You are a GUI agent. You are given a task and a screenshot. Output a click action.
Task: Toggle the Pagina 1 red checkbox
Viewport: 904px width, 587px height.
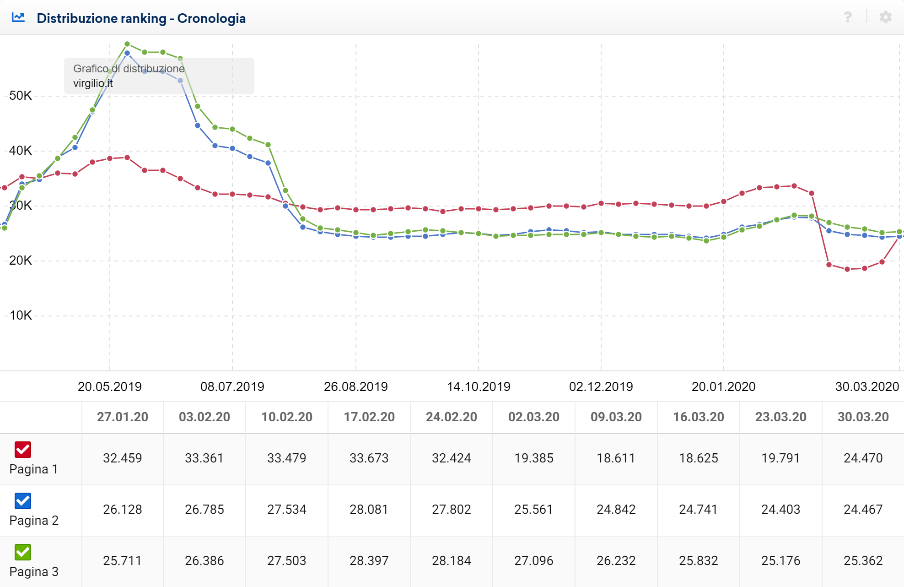pos(23,450)
